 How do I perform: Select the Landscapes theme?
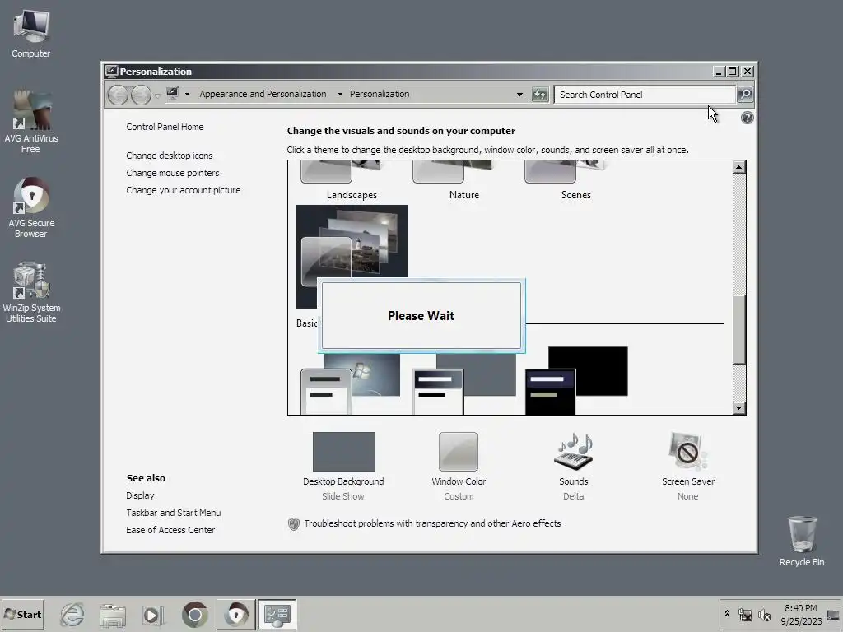352,180
